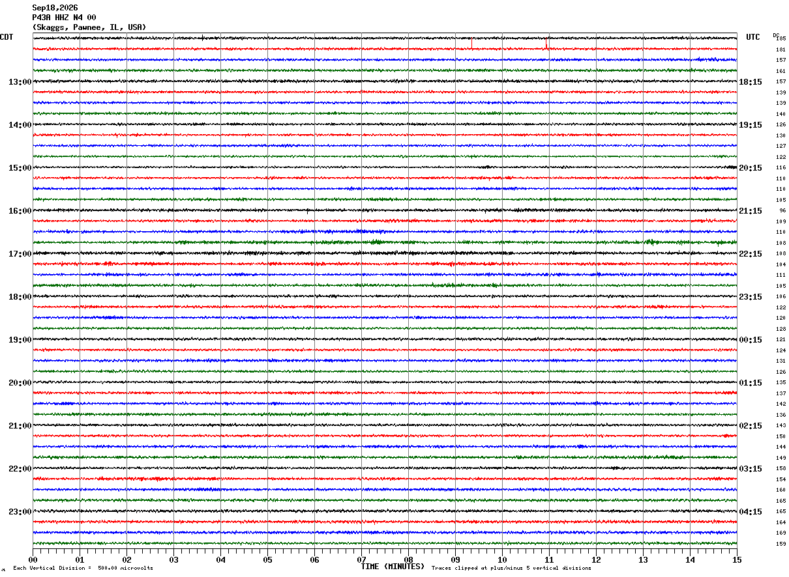Image resolution: width=789 pixels, height=577 pixels.
Task: Select the 17:00 CDT time marker
Action: [x=20, y=254]
